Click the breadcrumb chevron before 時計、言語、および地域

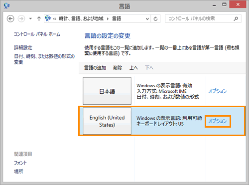tap(54, 19)
